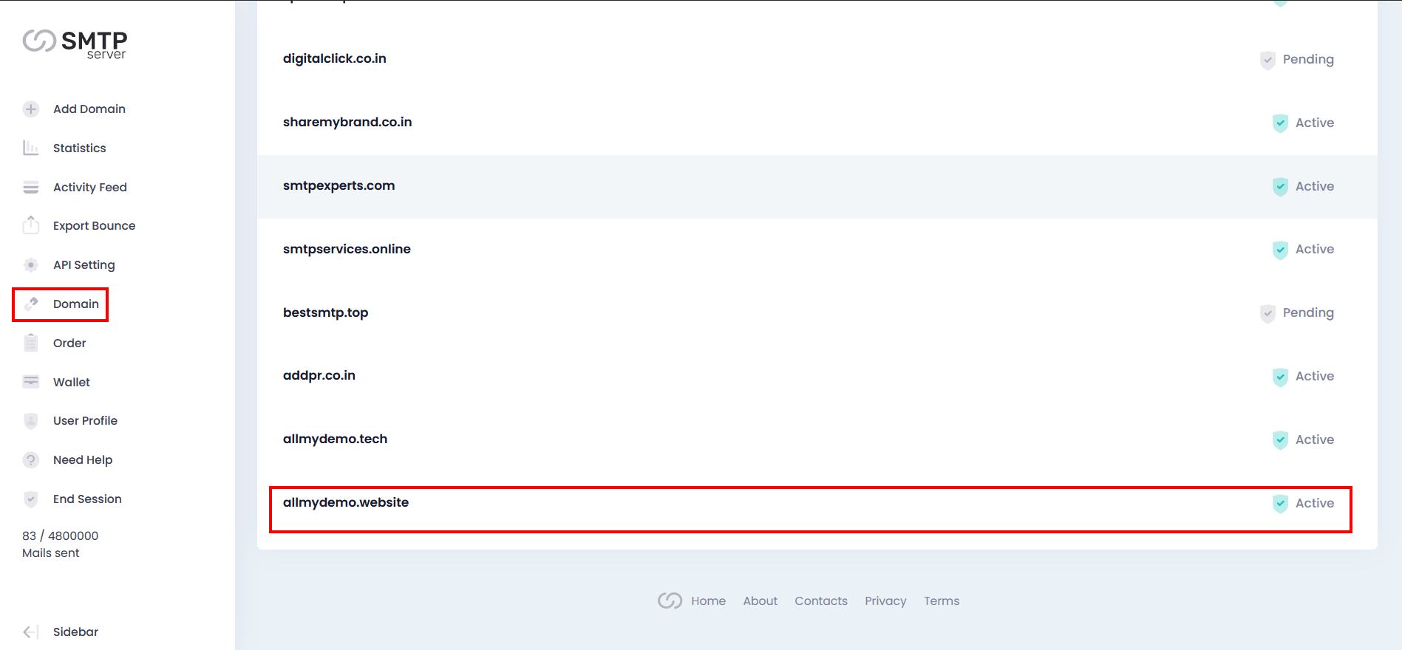Click the SMTP server logo
This screenshot has width=1402, height=650.
click(x=75, y=44)
